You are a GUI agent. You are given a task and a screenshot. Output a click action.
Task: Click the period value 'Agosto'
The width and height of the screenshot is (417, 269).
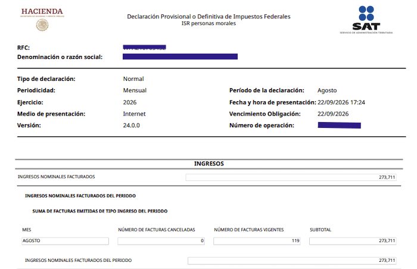327,90
